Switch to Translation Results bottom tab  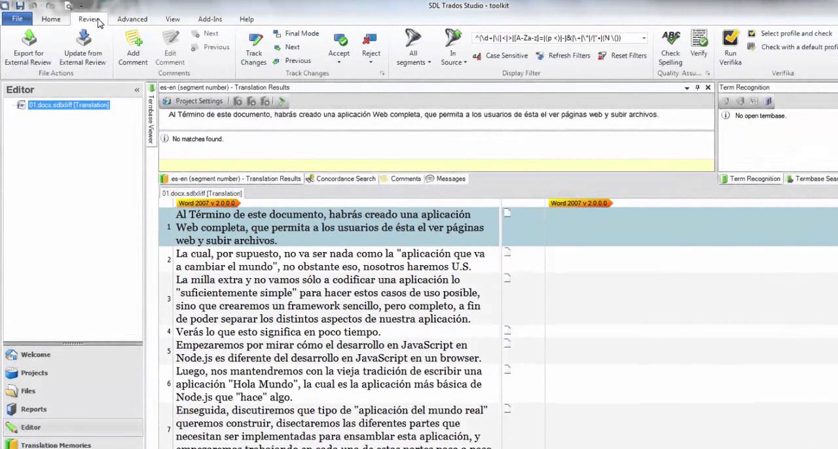(230, 179)
